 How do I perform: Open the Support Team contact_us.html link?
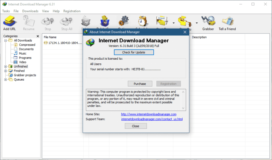152,119
